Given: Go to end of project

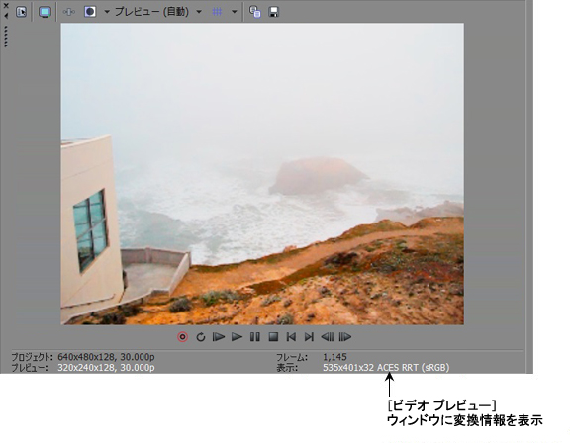Looking at the screenshot, I should pos(309,337).
